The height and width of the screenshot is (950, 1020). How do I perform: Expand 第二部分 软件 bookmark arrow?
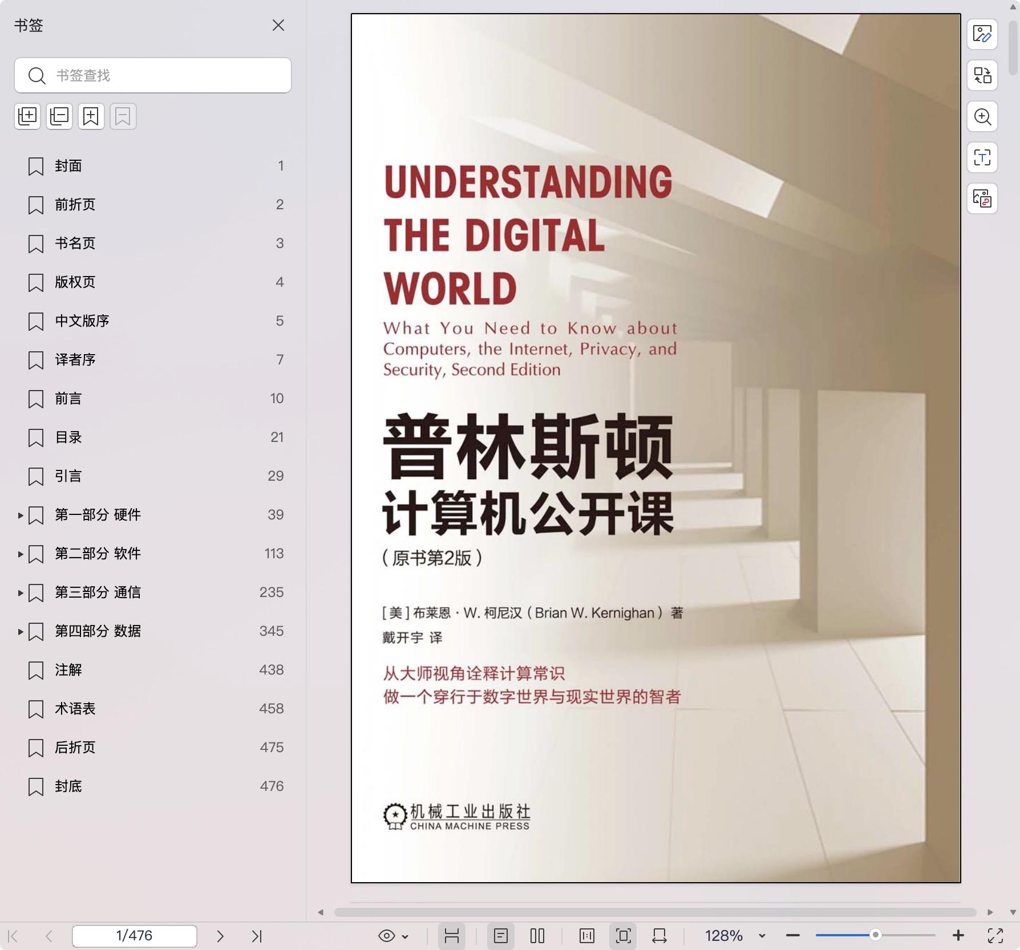click(21, 554)
